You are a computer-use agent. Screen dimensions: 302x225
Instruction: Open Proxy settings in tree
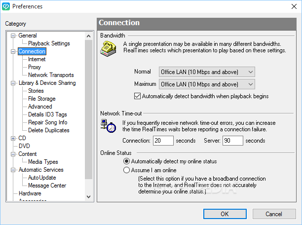[x=35, y=67]
